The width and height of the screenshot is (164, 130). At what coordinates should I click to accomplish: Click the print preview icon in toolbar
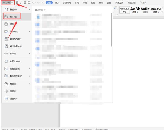point(29,2)
